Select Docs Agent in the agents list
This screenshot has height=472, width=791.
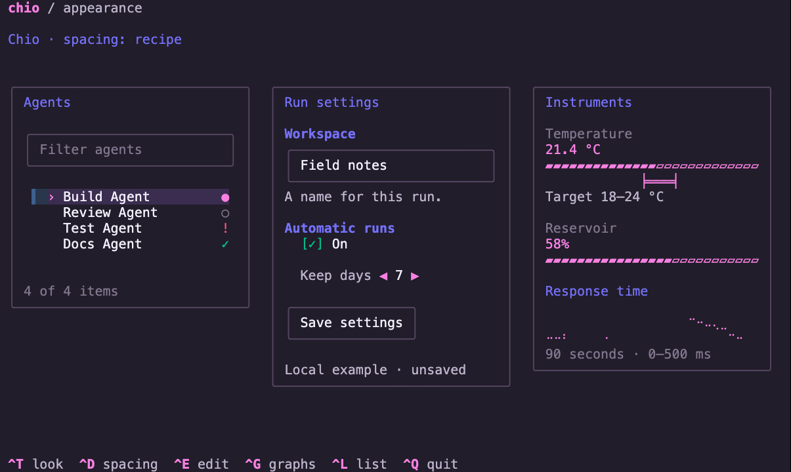point(131,244)
